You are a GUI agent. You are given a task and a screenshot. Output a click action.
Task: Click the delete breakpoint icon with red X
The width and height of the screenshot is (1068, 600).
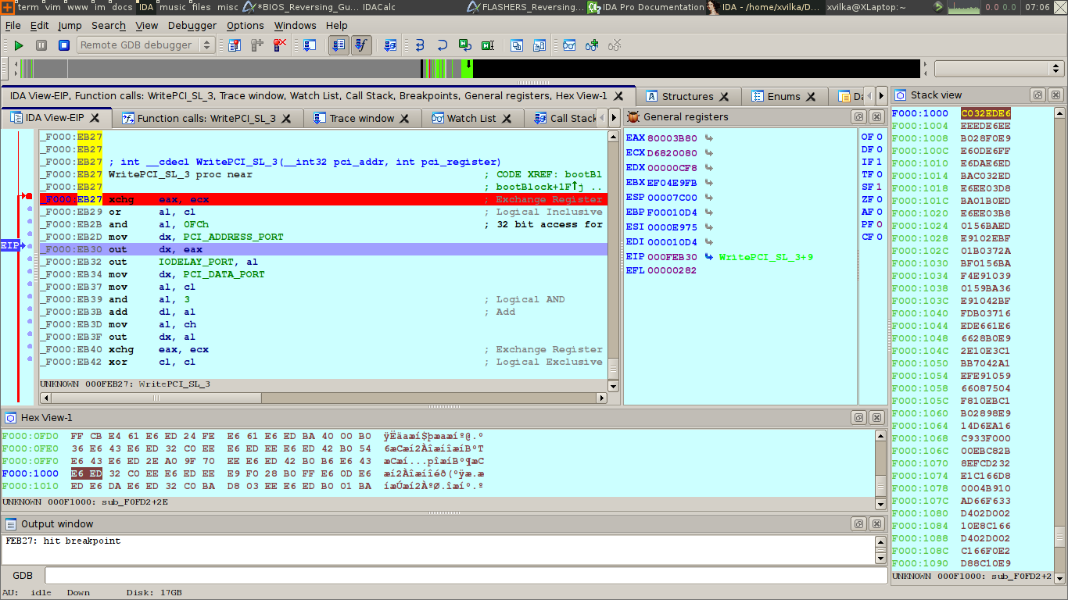pyautogui.click(x=280, y=45)
